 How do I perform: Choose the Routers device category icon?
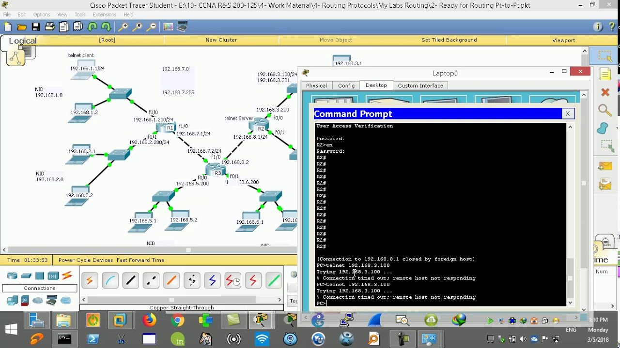pos(13,276)
